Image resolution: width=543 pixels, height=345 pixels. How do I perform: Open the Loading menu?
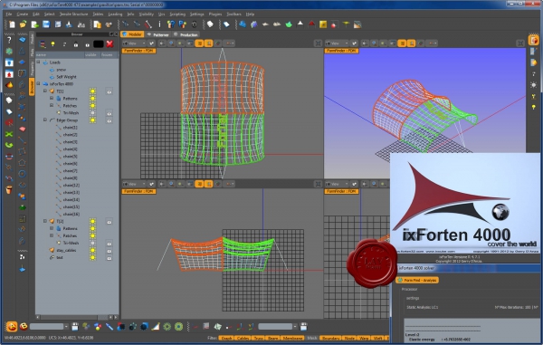coord(115,14)
